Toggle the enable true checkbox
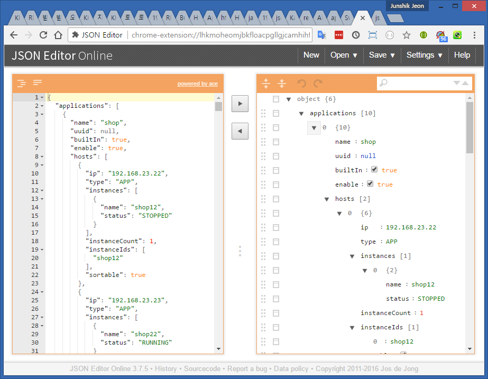The width and height of the screenshot is (488, 379). [x=370, y=184]
